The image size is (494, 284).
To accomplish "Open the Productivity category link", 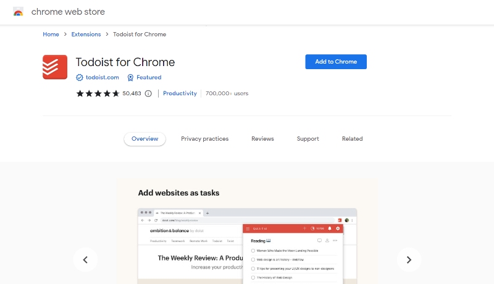I will [x=180, y=94].
